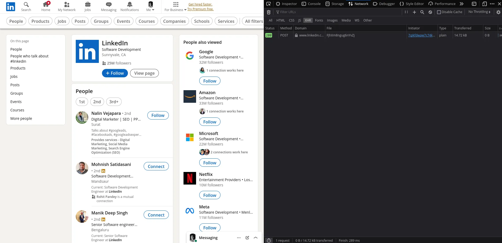
Task: View Notifications bell
Action: 129,7
